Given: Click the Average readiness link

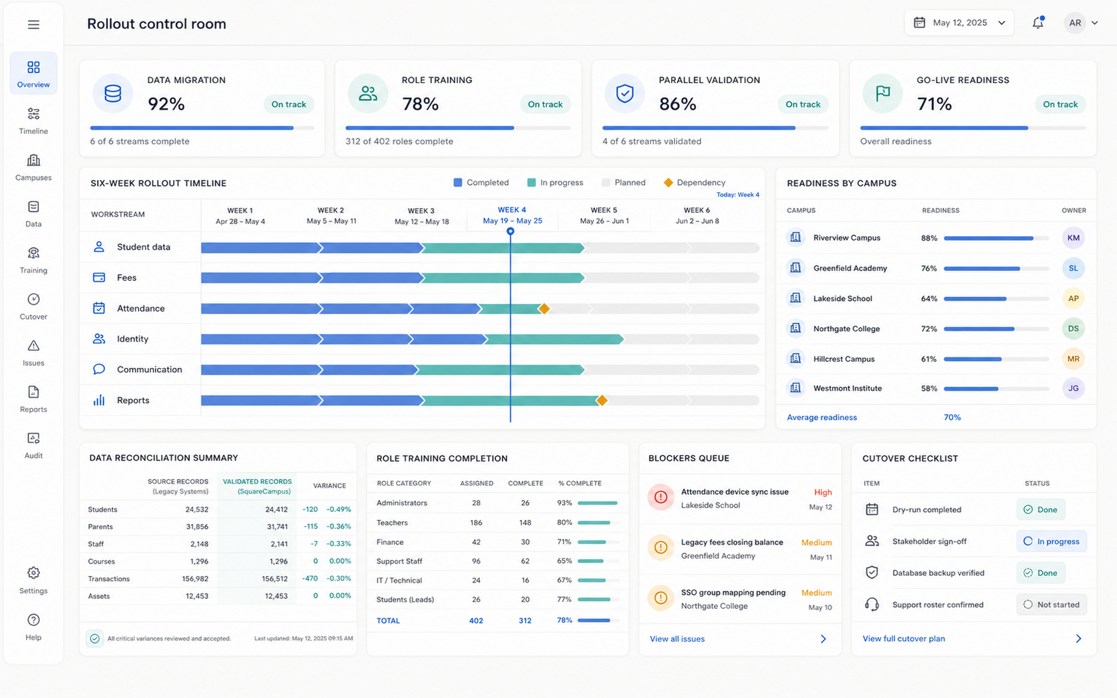Looking at the screenshot, I should pos(822,417).
